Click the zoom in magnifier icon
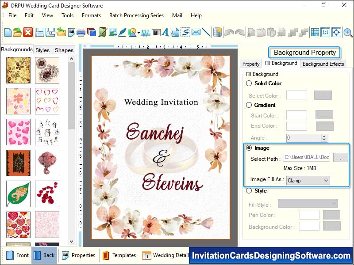Screen dimensions: 354x265 click(348, 32)
